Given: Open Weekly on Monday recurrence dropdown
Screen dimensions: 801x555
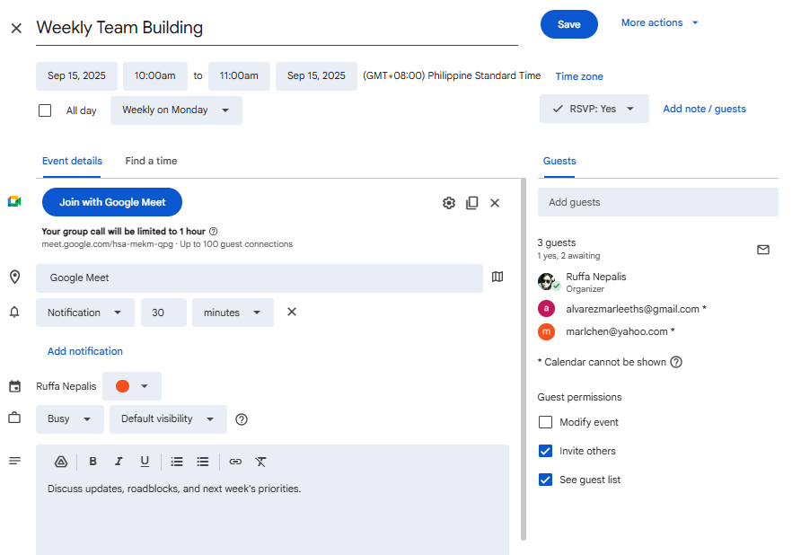Looking at the screenshot, I should coord(176,110).
